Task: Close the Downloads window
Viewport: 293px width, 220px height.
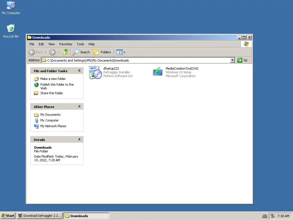Action: [x=250, y=38]
